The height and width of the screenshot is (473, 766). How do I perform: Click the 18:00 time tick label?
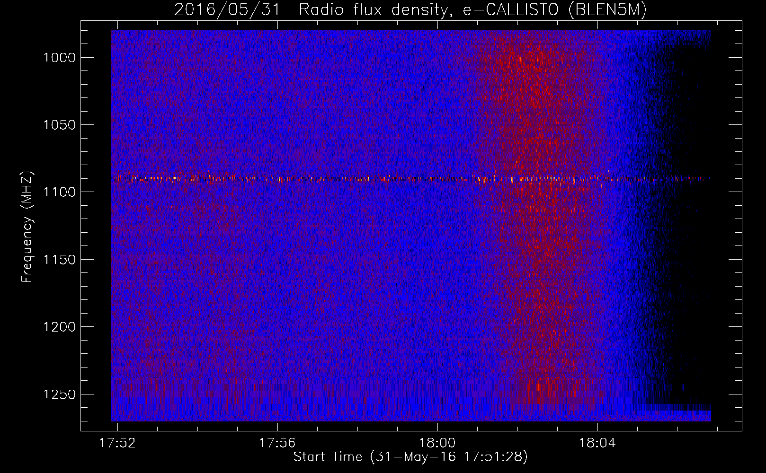tap(437, 443)
